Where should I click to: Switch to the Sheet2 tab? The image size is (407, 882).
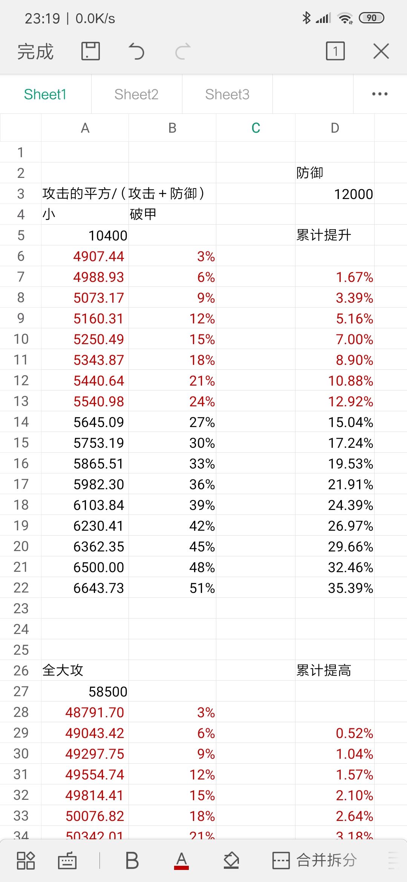pyautogui.click(x=136, y=94)
